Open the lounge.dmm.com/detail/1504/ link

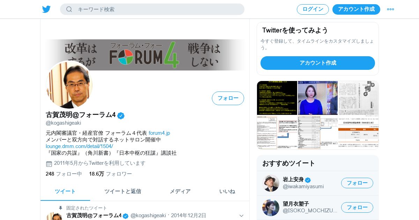[79, 146]
